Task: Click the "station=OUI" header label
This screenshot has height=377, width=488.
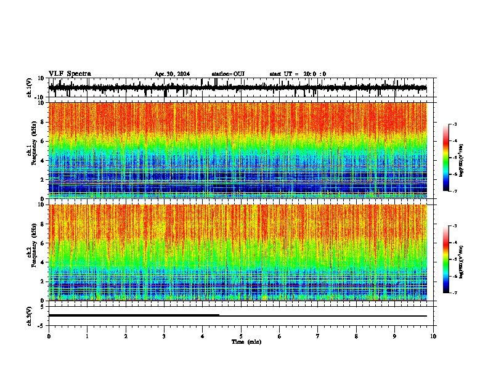Action: pyautogui.click(x=228, y=74)
